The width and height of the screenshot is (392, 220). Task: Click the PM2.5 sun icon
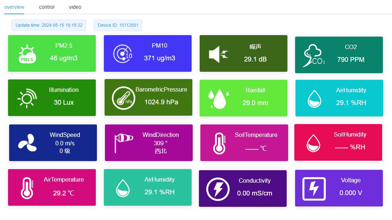tap(26, 53)
